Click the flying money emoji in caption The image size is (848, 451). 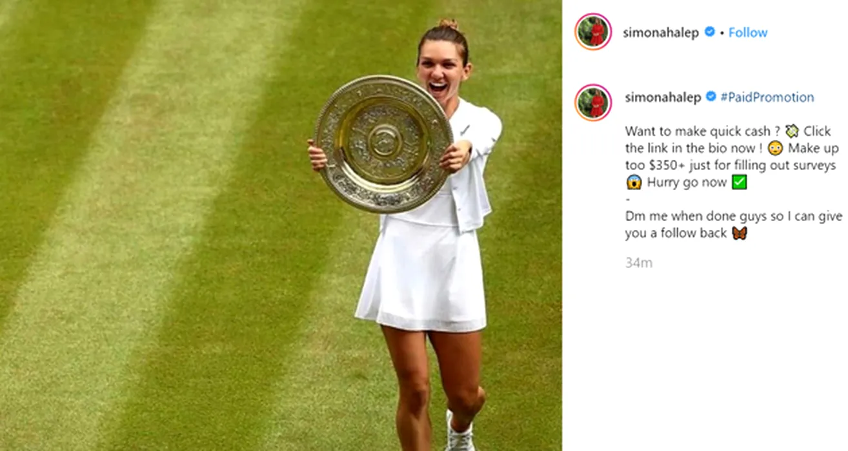pyautogui.click(x=792, y=131)
